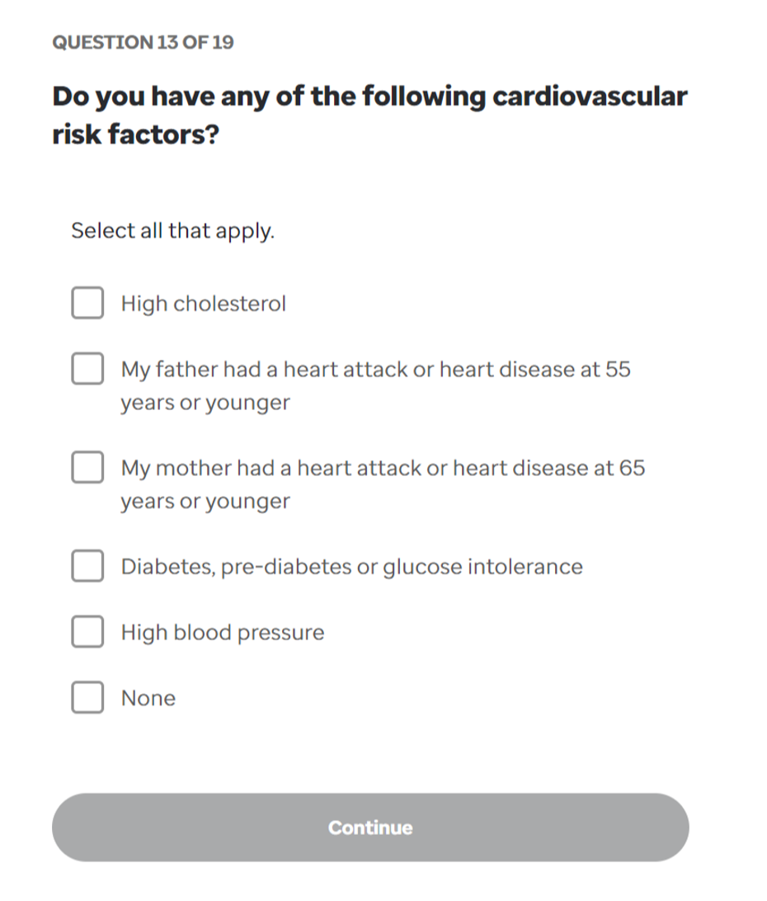Screen dimensions: 767x901
Task: Enable the High blood pressure checkbox
Action: [87, 633]
